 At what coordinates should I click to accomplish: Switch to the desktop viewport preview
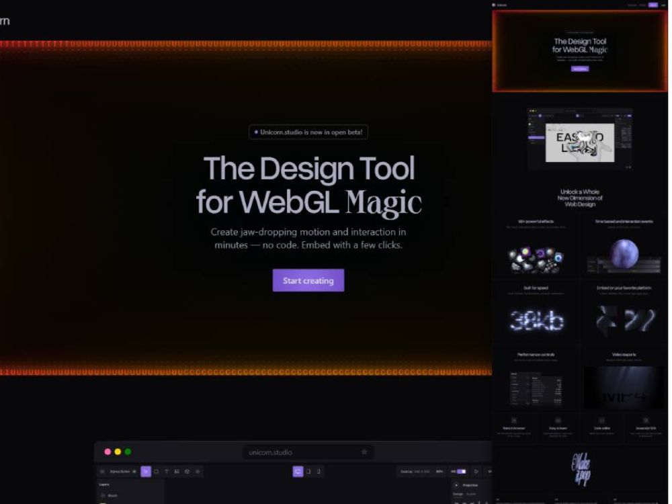tap(298, 472)
